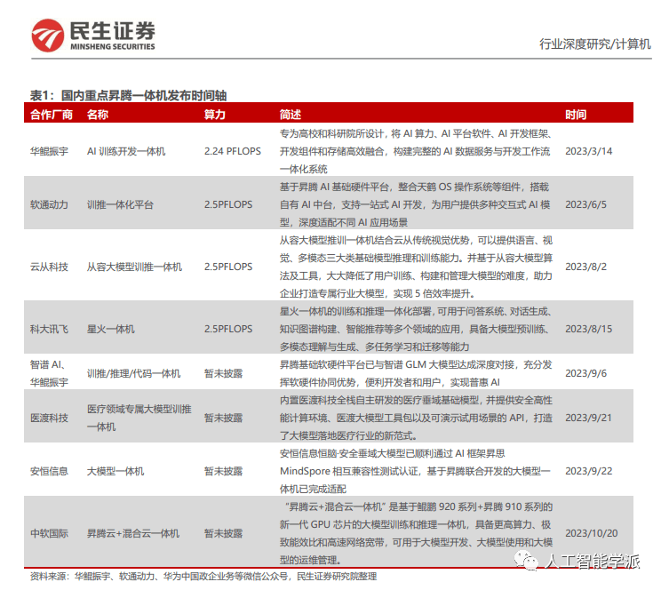Click the description starting 基于昇腾 AI 基础硬件平台
This screenshot has width=661, height=590.
point(416,204)
